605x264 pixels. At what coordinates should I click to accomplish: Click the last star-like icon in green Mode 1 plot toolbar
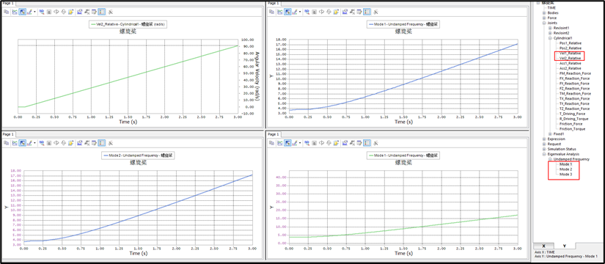[375, 143]
